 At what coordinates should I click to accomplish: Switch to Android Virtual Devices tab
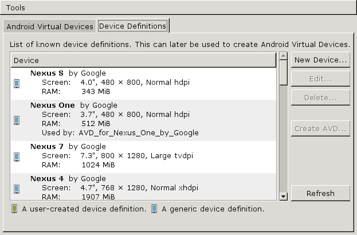pos(50,26)
